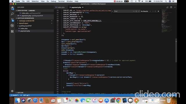Viewport: 186px width, 104px height.
Task: Open Safari from the Dock
Action: tap(35, 101)
